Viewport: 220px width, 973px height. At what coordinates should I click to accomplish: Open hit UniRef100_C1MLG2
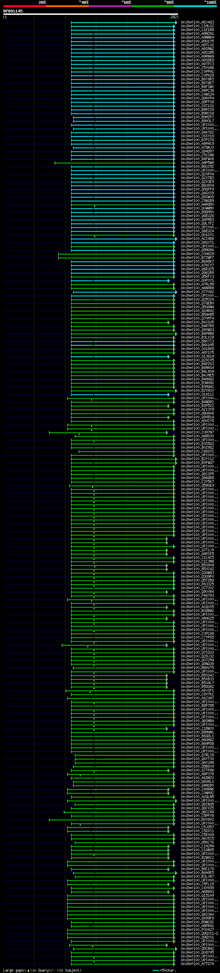(197, 26)
